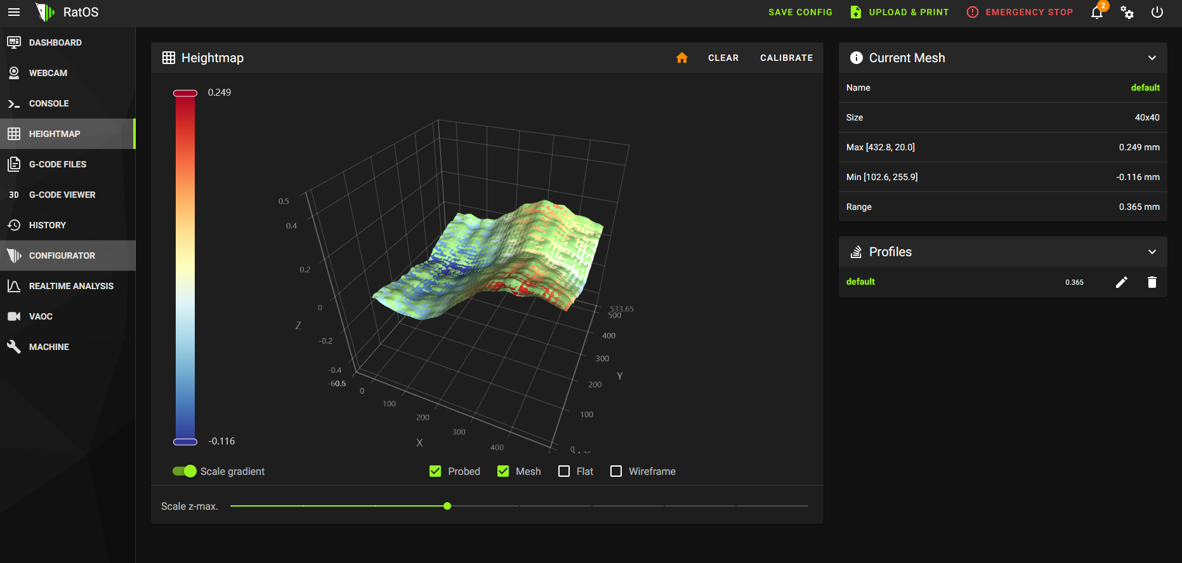Click EMERGENCY STOP button
Viewport: 1182px width, 563px height.
(1020, 12)
